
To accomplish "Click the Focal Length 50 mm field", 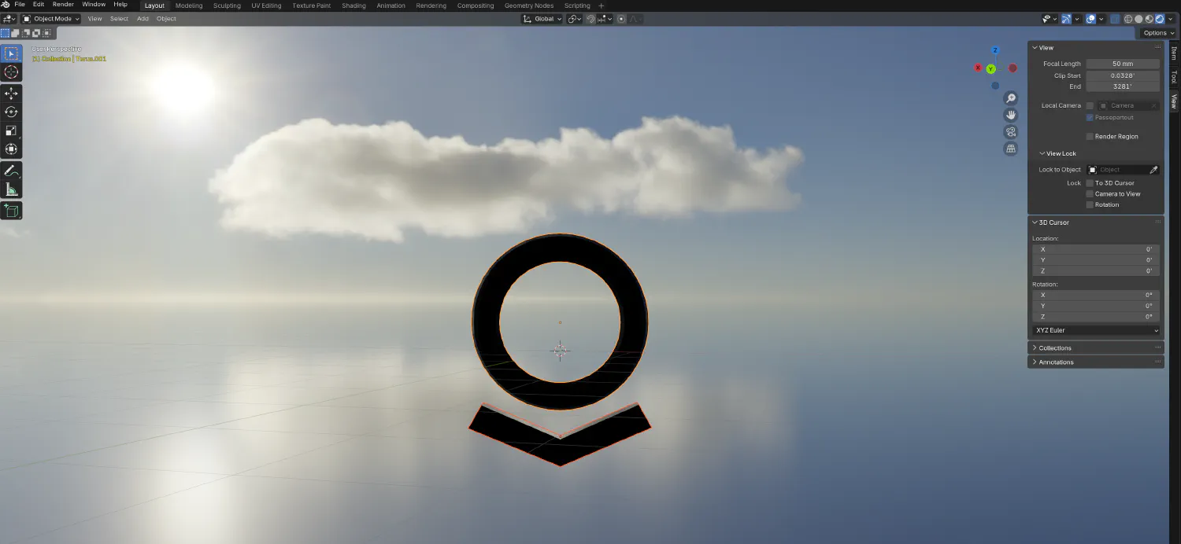I will (x=1122, y=64).
